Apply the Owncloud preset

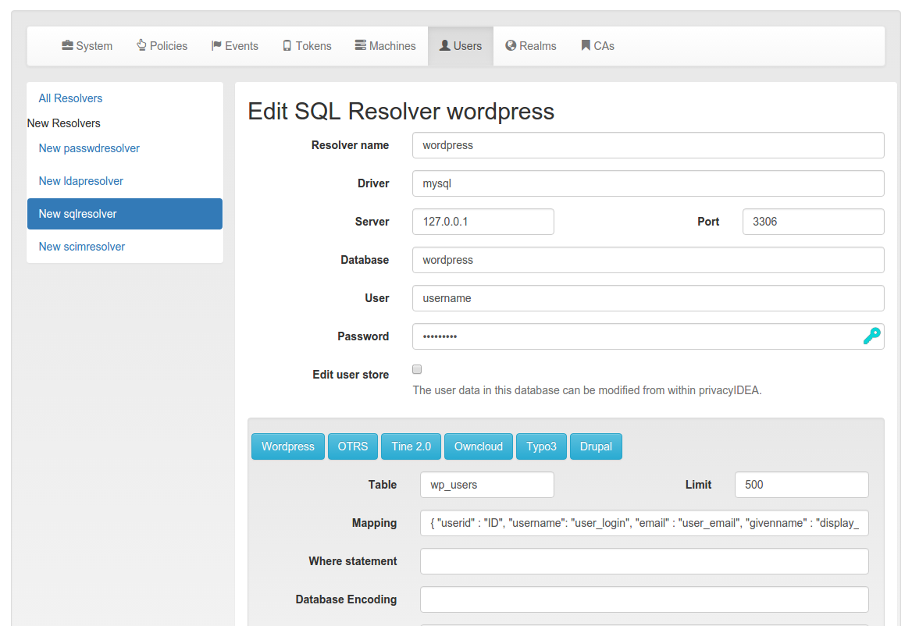[478, 446]
